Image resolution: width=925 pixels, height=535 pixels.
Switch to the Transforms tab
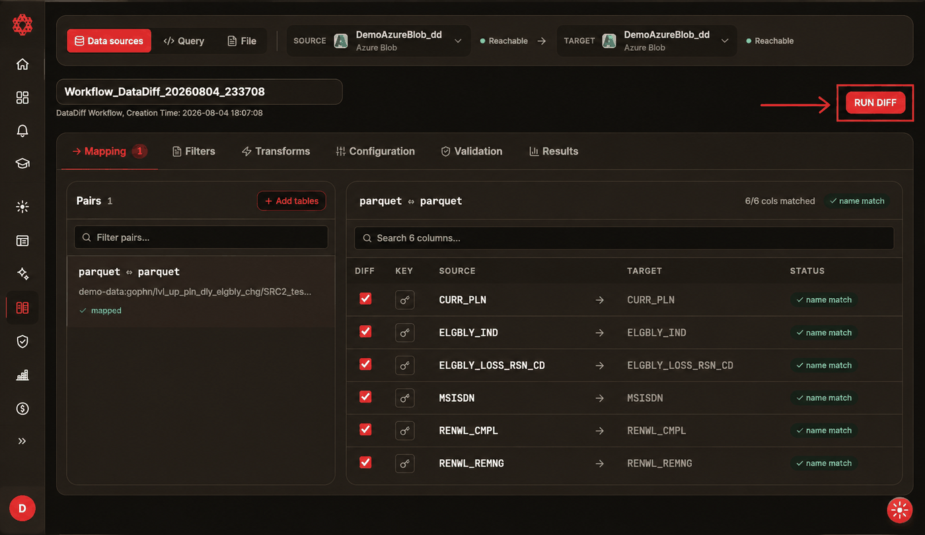point(276,151)
